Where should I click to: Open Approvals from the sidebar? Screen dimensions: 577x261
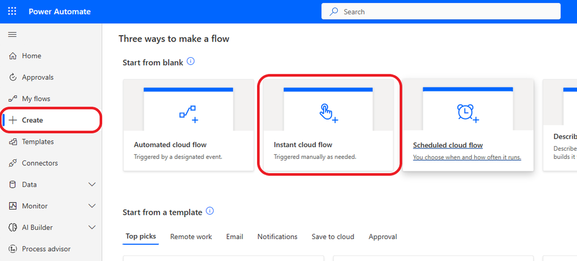coord(51,77)
